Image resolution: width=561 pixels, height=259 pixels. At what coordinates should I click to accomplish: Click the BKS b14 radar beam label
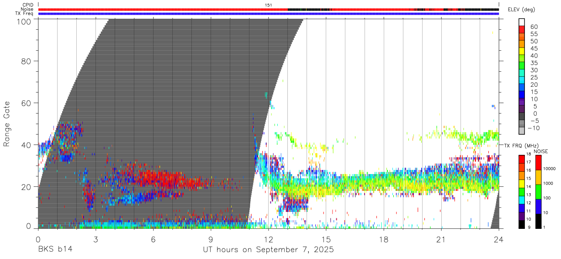coord(55,249)
